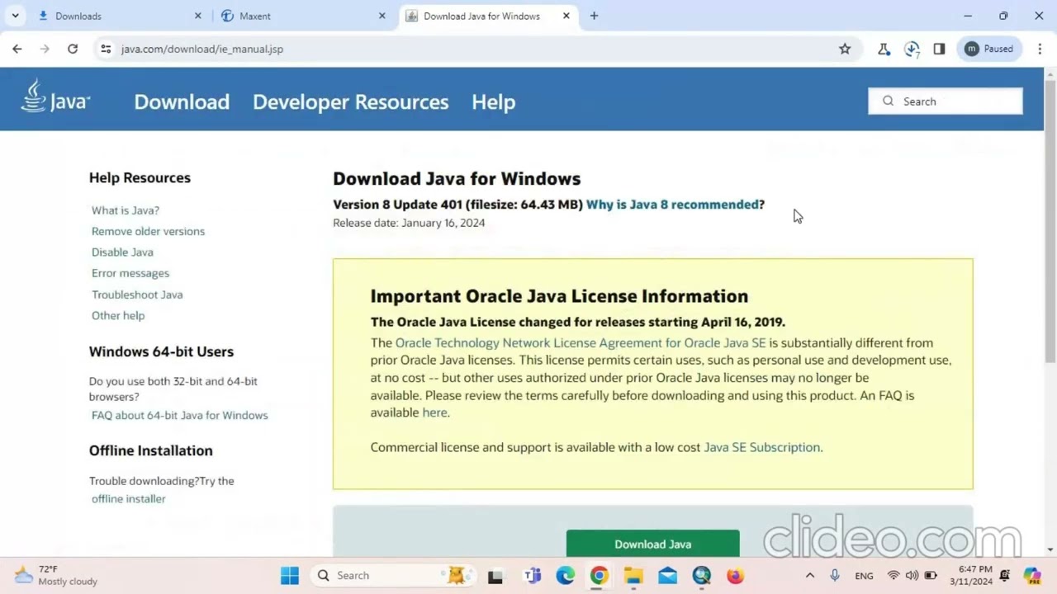Close the Downloads tab
This screenshot has height=594, width=1057.
(x=197, y=16)
